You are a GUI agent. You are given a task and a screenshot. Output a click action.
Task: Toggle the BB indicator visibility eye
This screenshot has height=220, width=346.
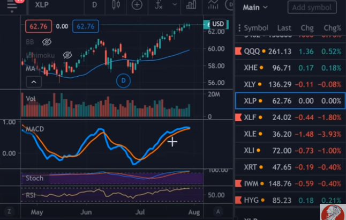[x=47, y=42]
